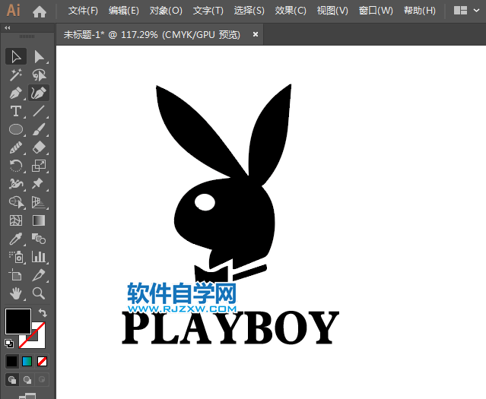Pick the Width/Warp tool
This screenshot has width=486, height=399.
tap(16, 184)
